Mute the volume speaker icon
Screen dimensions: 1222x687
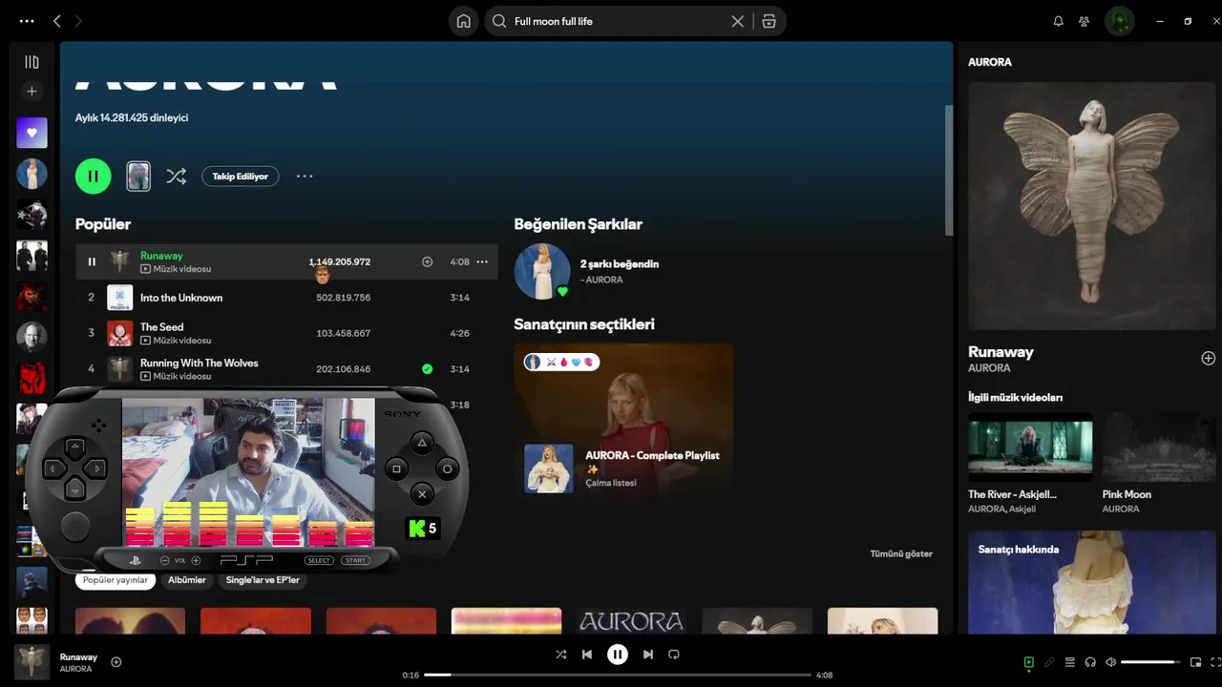(x=1110, y=662)
